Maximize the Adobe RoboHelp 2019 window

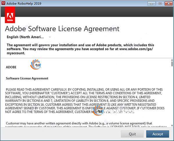coord(160,3)
